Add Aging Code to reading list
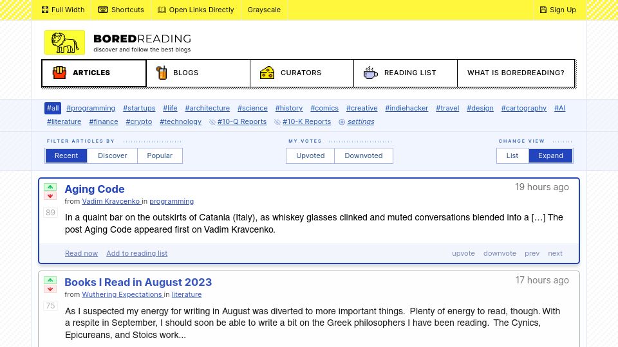Viewport: 618px width, 347px height. coord(136,253)
